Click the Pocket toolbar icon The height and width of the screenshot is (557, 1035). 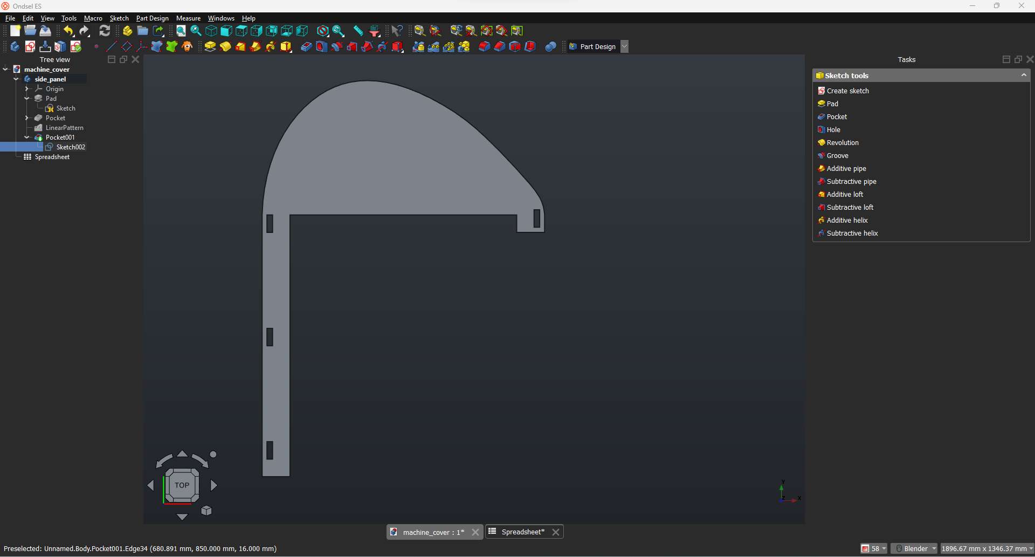coord(306,47)
